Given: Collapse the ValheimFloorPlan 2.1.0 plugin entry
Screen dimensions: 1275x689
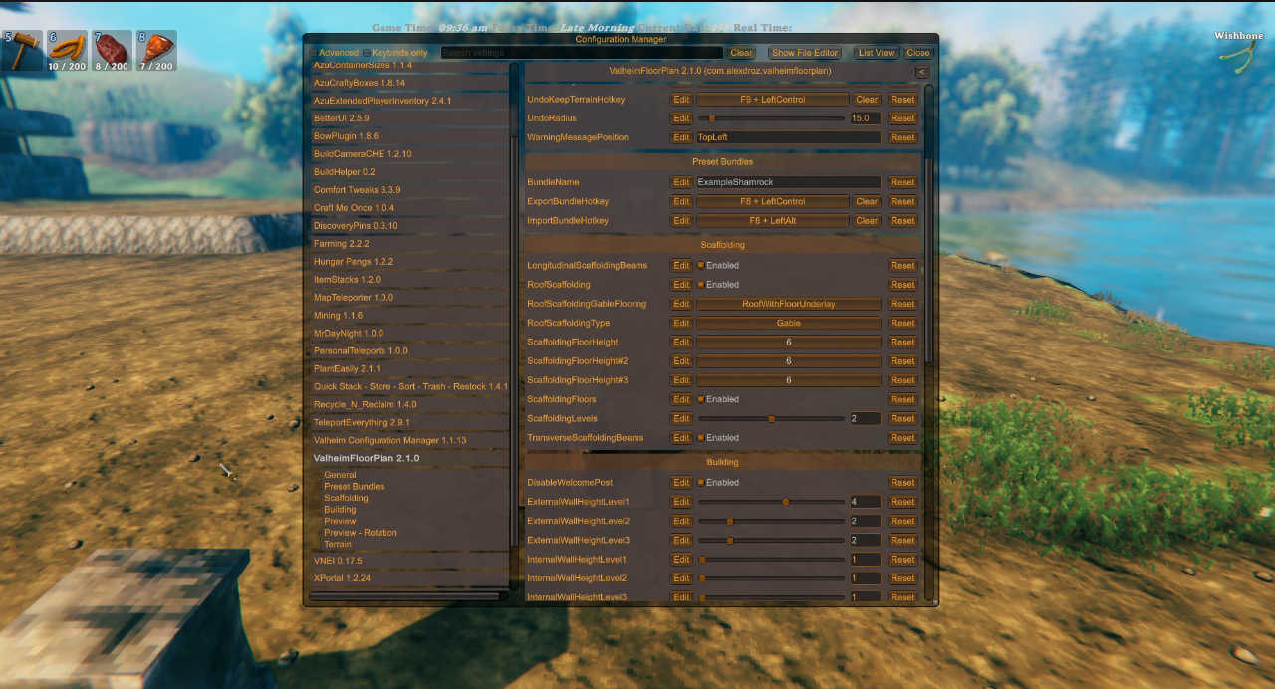Looking at the screenshot, I should click(408, 459).
